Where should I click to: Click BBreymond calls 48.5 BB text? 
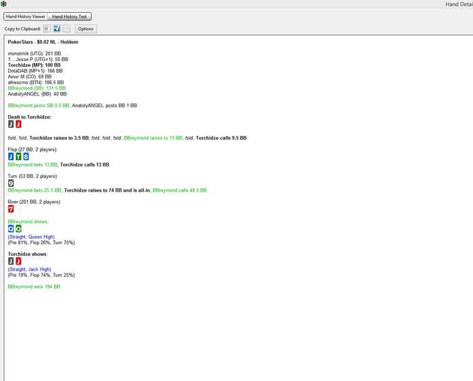click(180, 190)
